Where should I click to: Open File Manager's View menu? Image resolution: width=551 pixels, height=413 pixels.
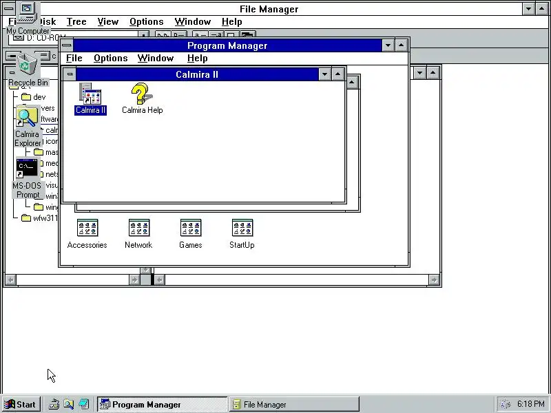click(108, 22)
